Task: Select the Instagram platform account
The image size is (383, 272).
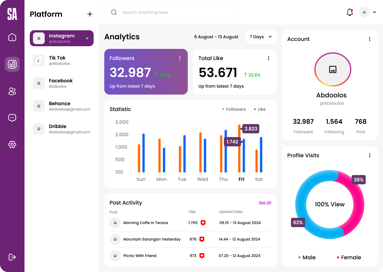Action: (x=62, y=38)
